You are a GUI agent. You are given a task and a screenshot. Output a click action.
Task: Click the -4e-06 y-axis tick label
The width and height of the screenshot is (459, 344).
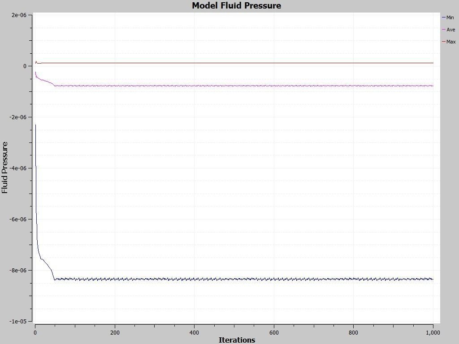[x=18, y=168]
